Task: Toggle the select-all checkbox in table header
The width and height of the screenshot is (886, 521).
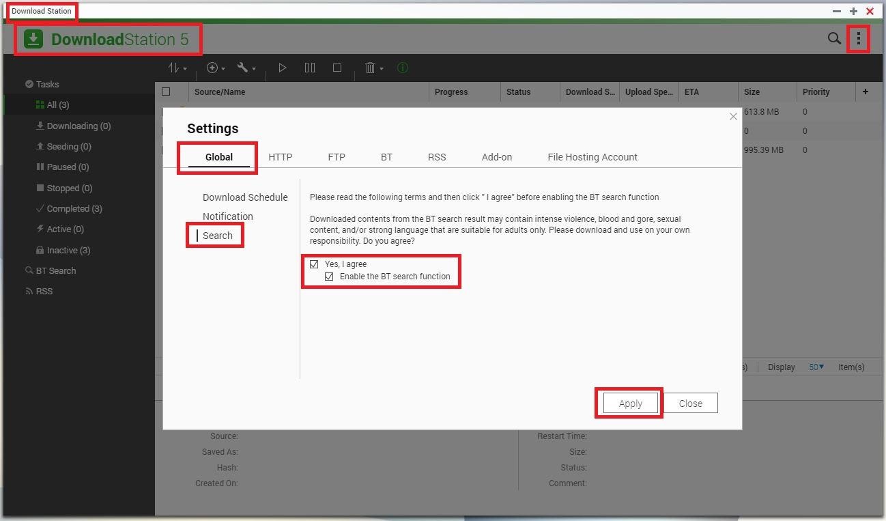Action: coord(166,91)
